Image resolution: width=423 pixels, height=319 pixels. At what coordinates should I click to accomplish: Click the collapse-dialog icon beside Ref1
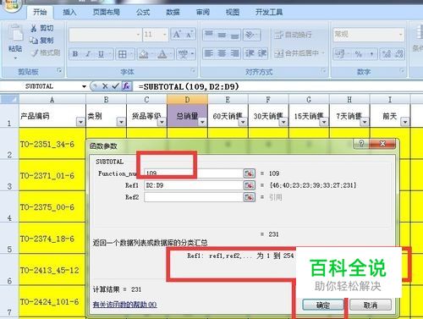coord(249,185)
